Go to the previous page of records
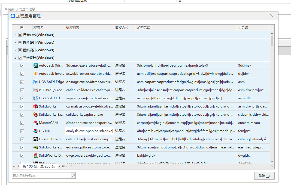 tap(18, 166)
